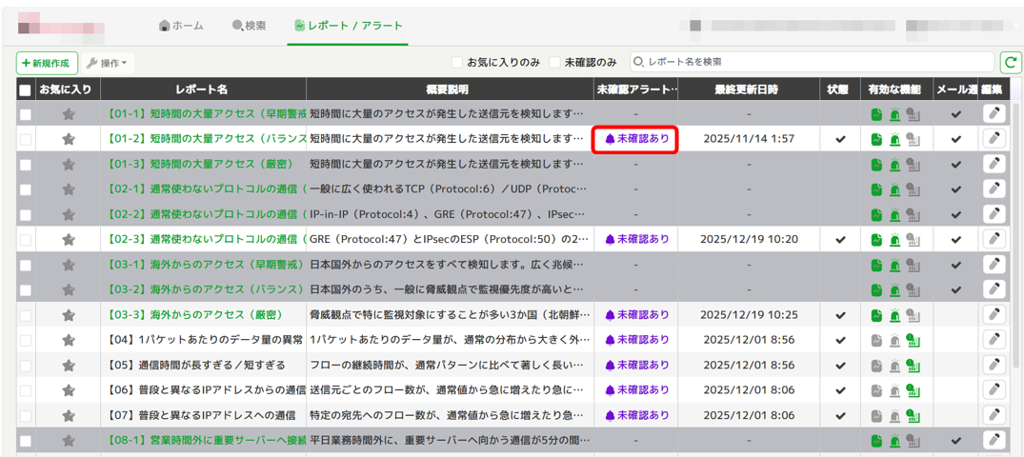This screenshot has width=1024, height=457.
Task: Edit the 【01-1】 report with pencil icon
Action: 994,114
